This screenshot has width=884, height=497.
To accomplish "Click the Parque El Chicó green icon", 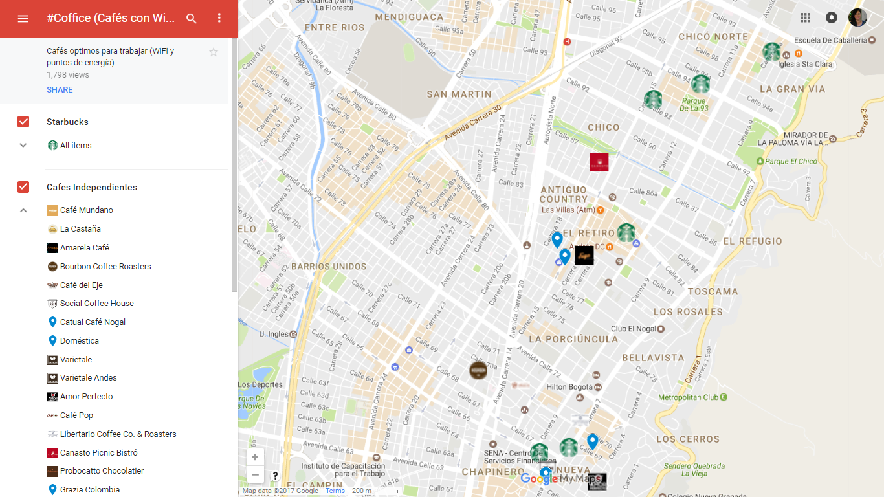I will point(760,161).
